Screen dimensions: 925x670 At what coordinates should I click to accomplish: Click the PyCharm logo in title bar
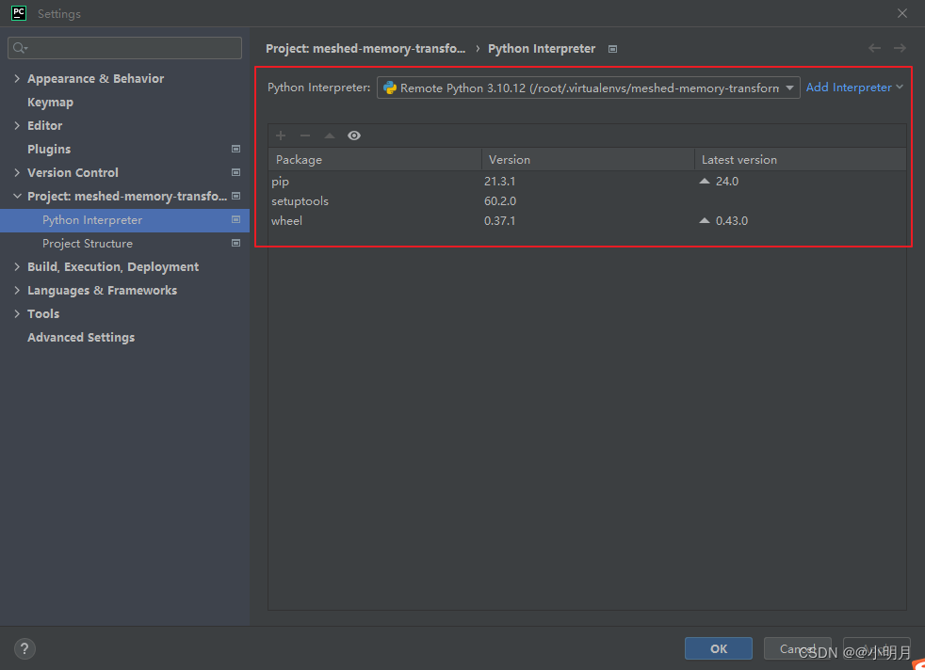(x=19, y=13)
